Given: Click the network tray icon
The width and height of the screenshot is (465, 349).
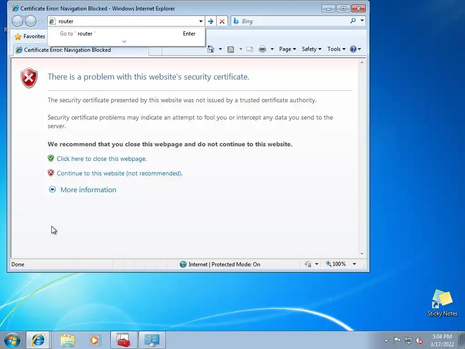Looking at the screenshot, I should click(408, 340).
